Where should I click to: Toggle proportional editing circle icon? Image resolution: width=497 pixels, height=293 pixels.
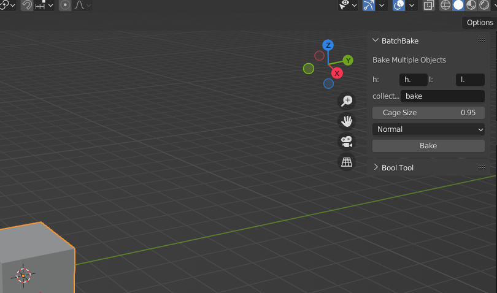(x=65, y=5)
